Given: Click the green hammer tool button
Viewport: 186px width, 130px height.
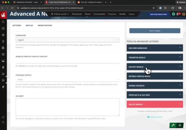Looking at the screenshot, I should click(173, 125).
